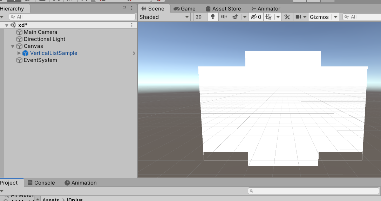Collapse the Canvas object

13,46
